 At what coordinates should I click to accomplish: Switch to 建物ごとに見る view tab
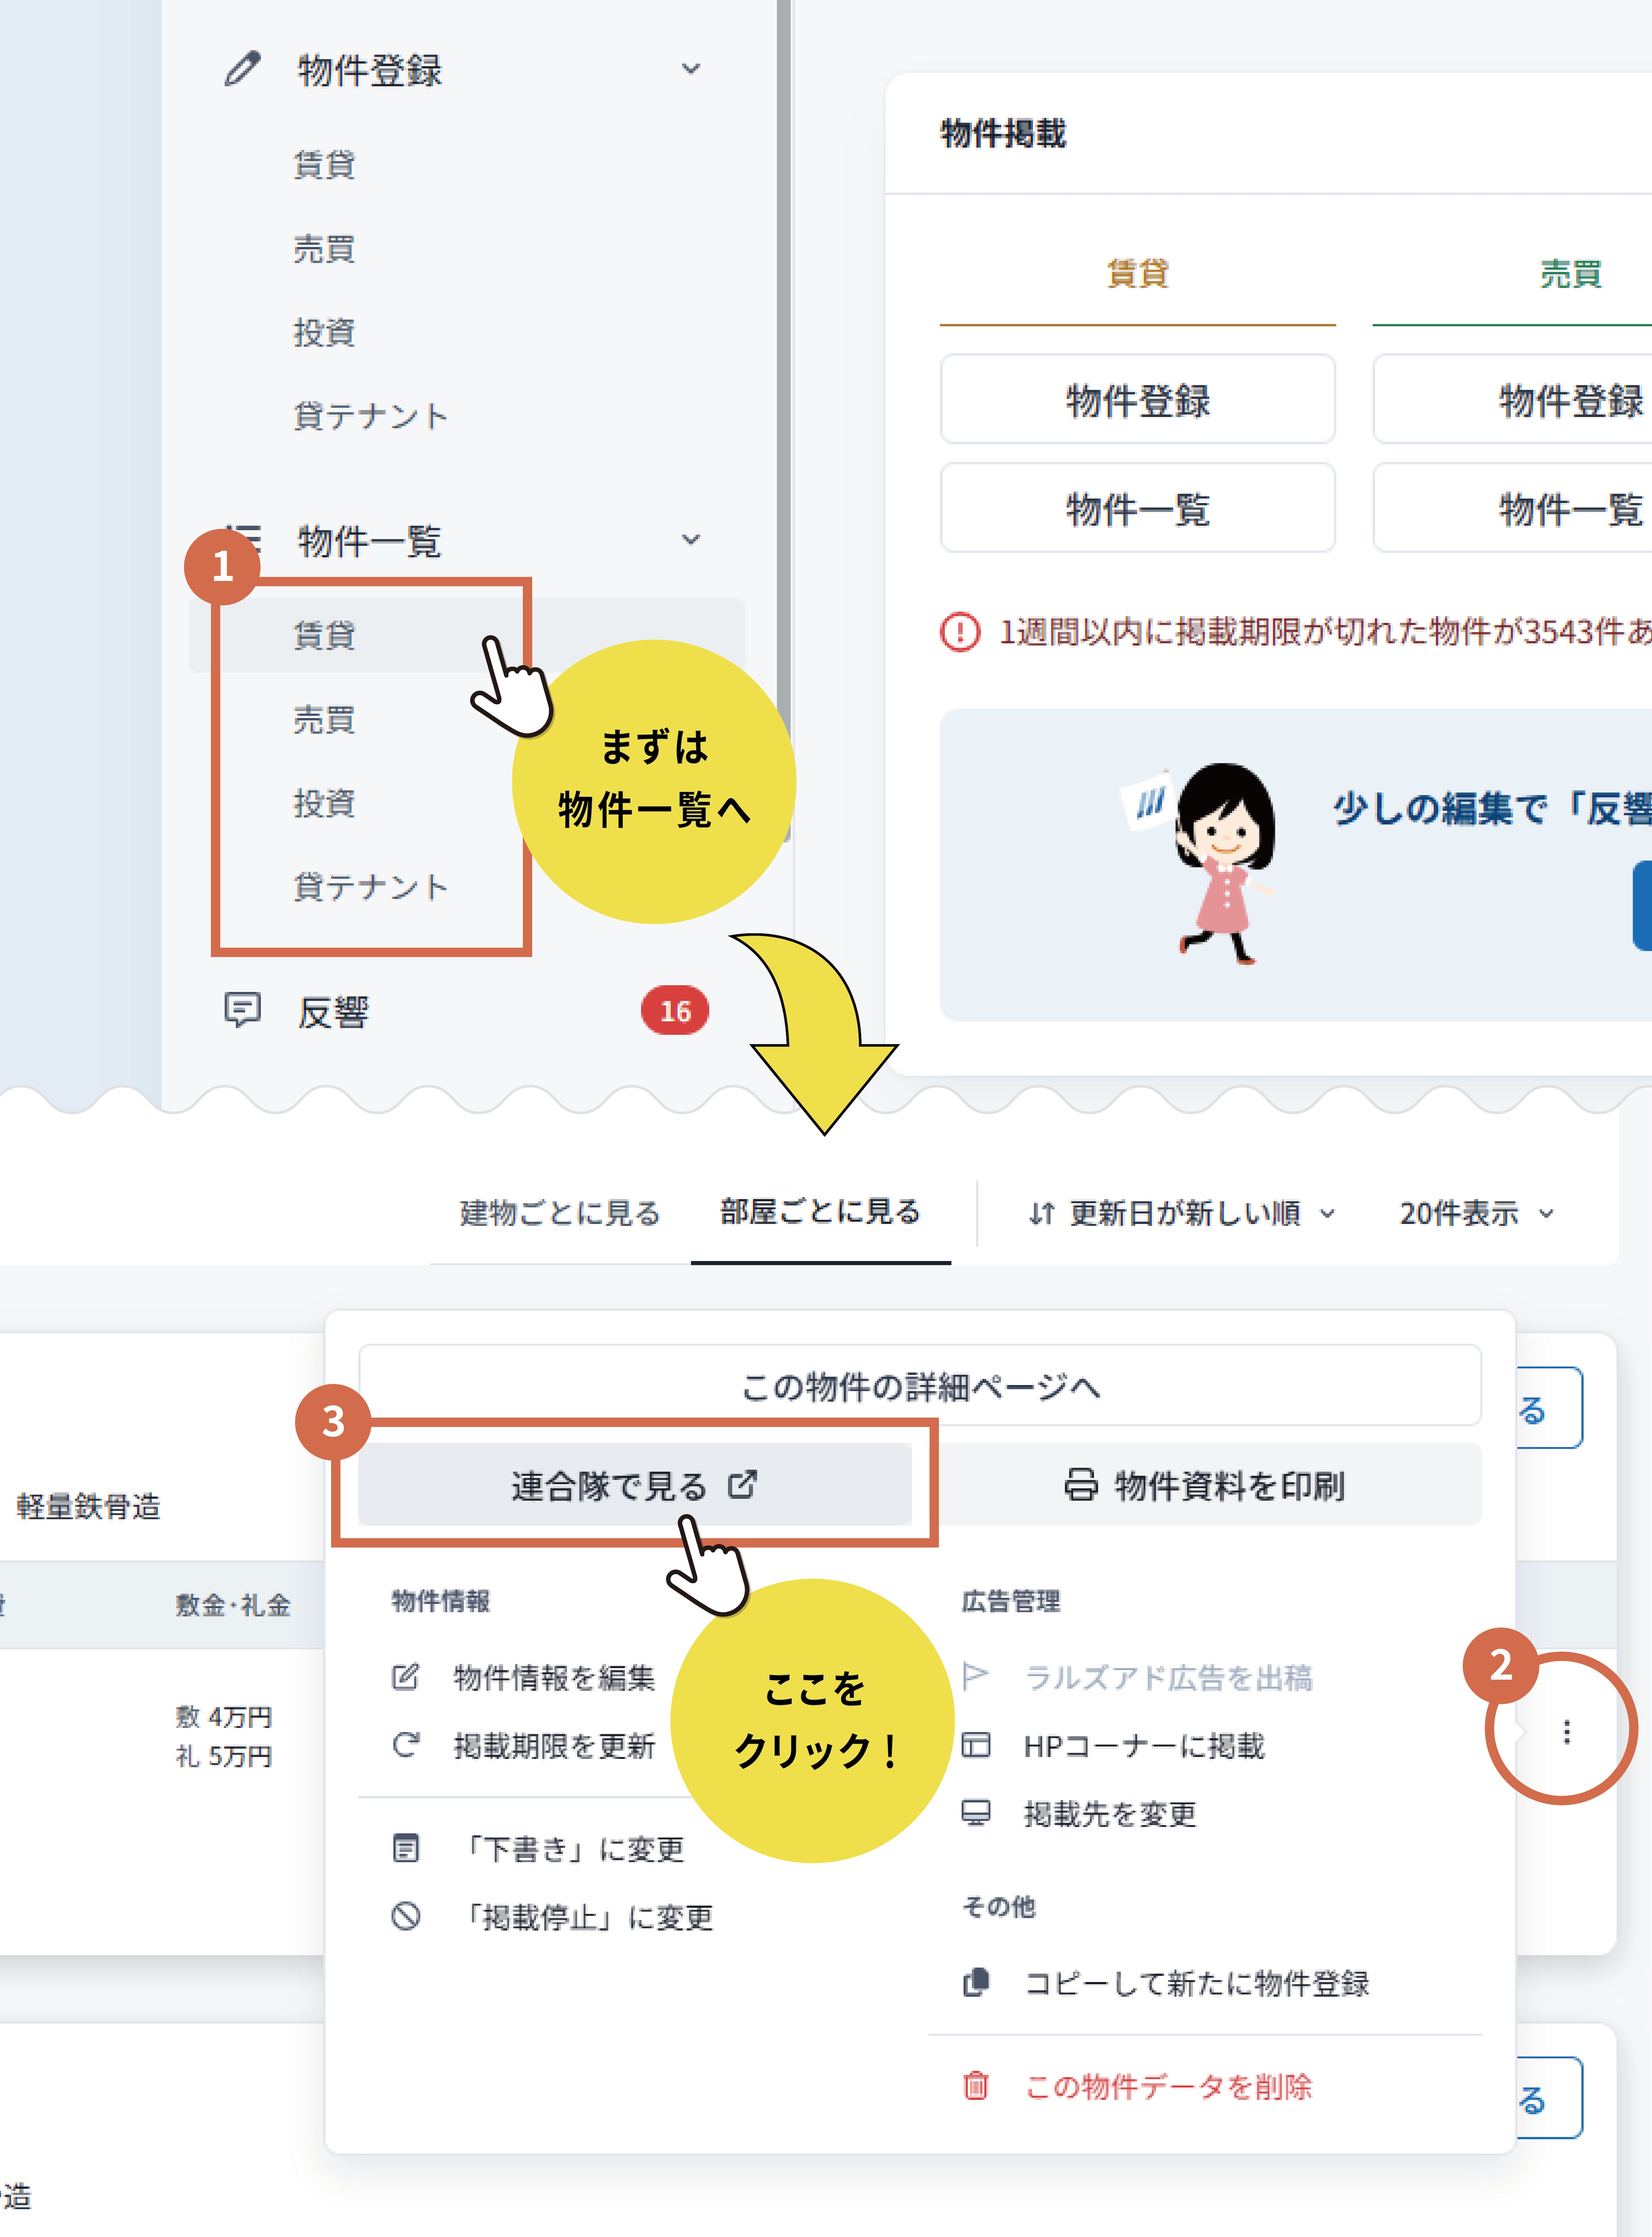pos(560,1213)
